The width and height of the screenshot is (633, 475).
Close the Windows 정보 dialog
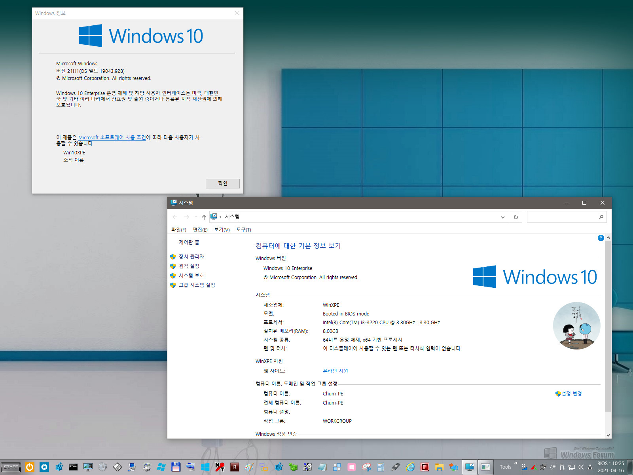pos(237,13)
